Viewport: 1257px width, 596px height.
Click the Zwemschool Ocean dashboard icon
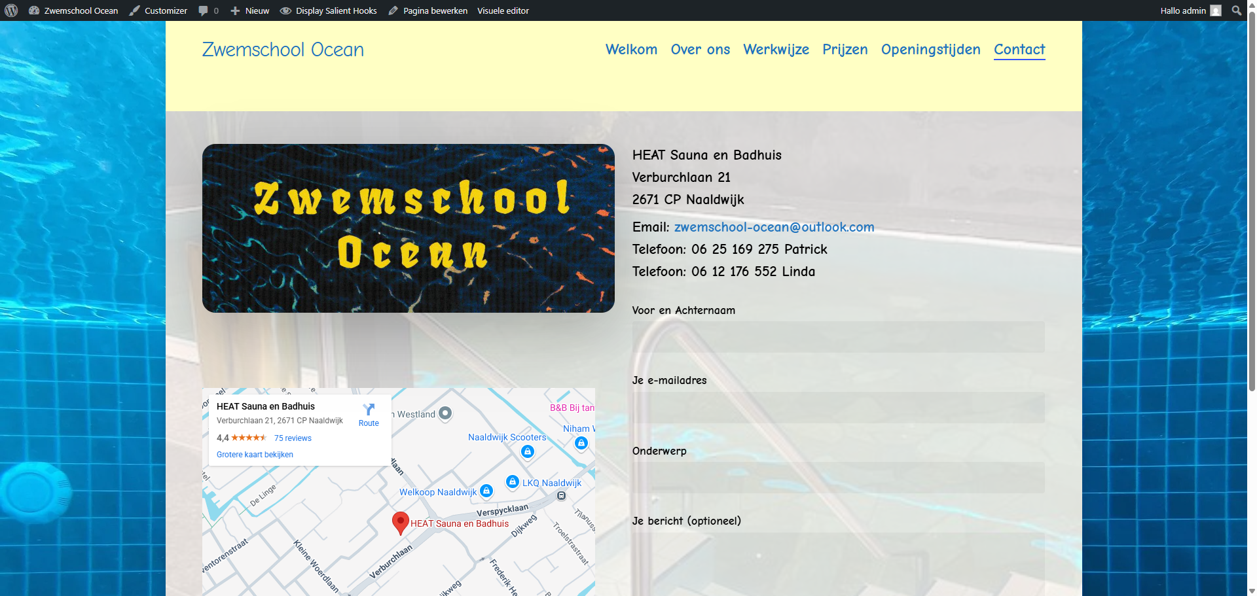point(34,10)
